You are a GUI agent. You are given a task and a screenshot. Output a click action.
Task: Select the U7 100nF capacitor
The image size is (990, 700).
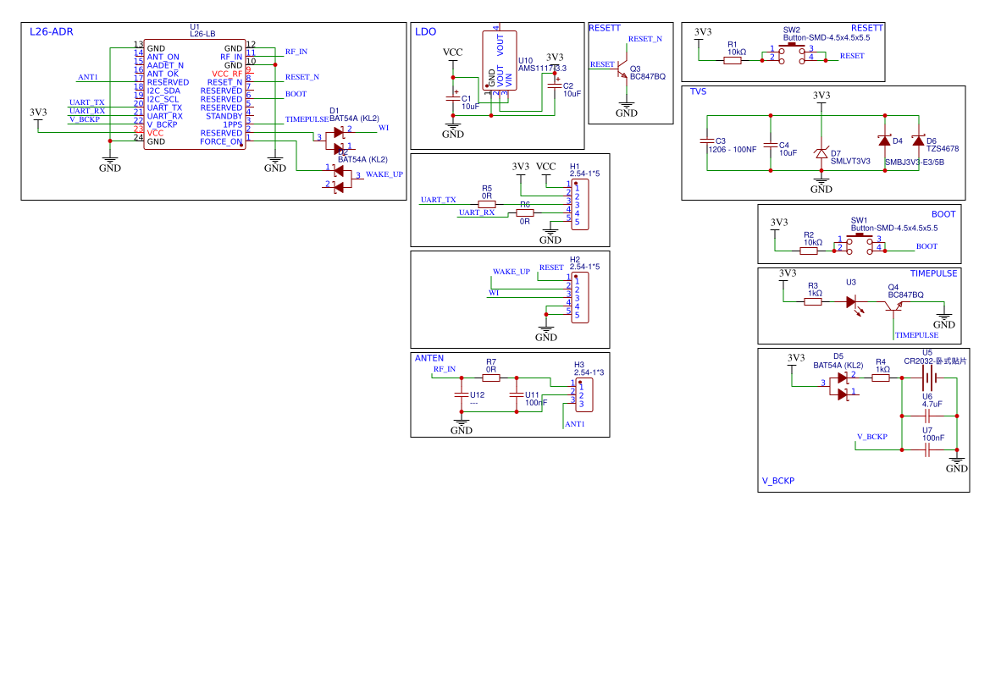(927, 449)
